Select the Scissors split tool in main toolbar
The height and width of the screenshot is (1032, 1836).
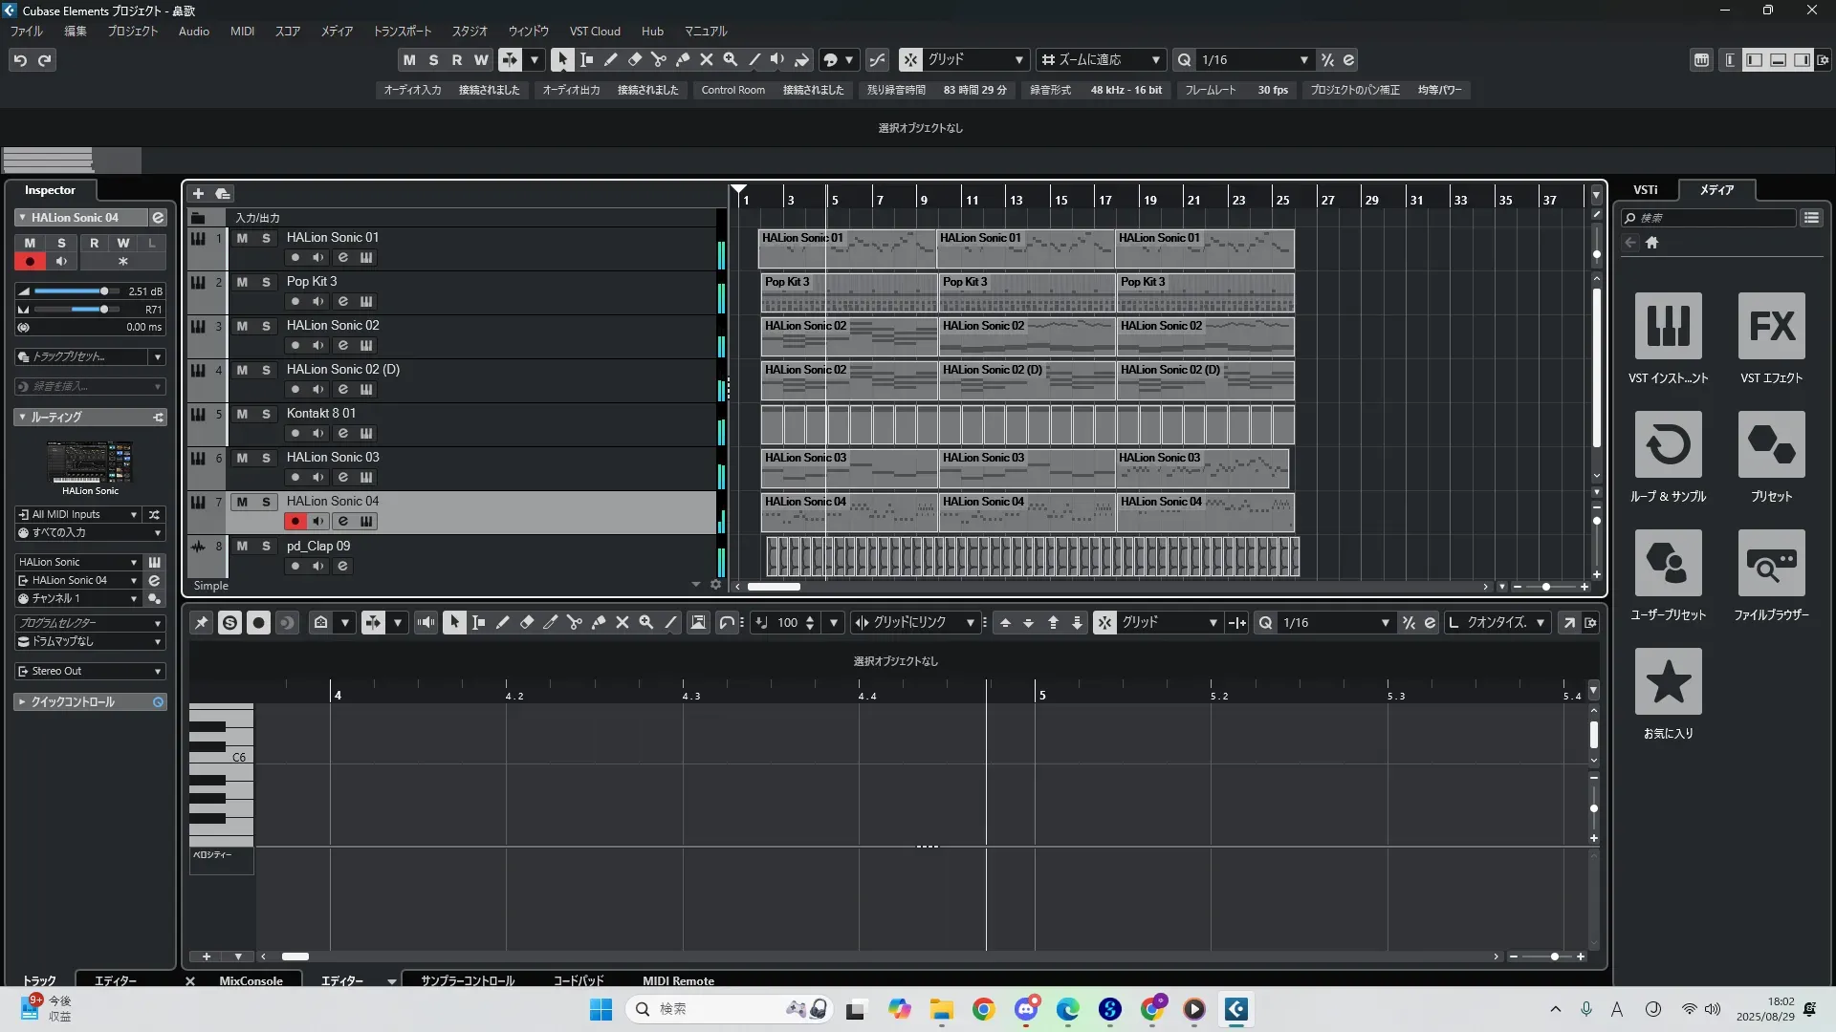coord(658,59)
